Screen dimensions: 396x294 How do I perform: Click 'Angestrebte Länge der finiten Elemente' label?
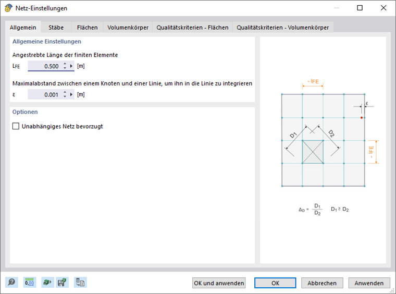[65, 55]
